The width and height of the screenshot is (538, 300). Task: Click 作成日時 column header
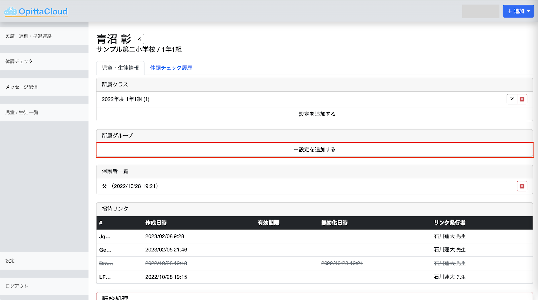click(156, 223)
